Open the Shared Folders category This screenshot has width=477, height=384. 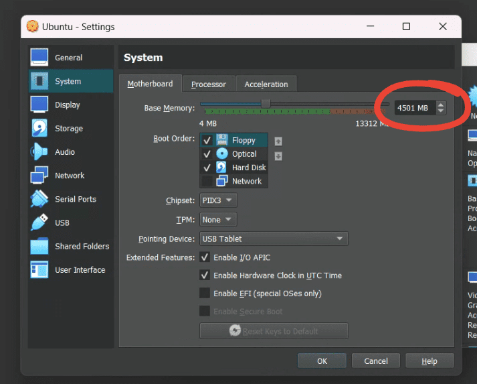(x=71, y=246)
